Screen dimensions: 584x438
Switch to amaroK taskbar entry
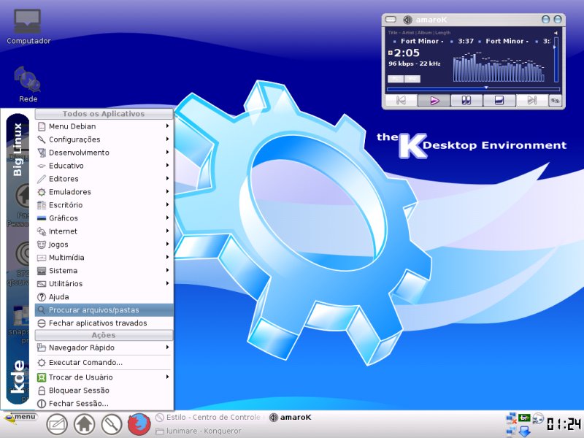[x=290, y=417]
